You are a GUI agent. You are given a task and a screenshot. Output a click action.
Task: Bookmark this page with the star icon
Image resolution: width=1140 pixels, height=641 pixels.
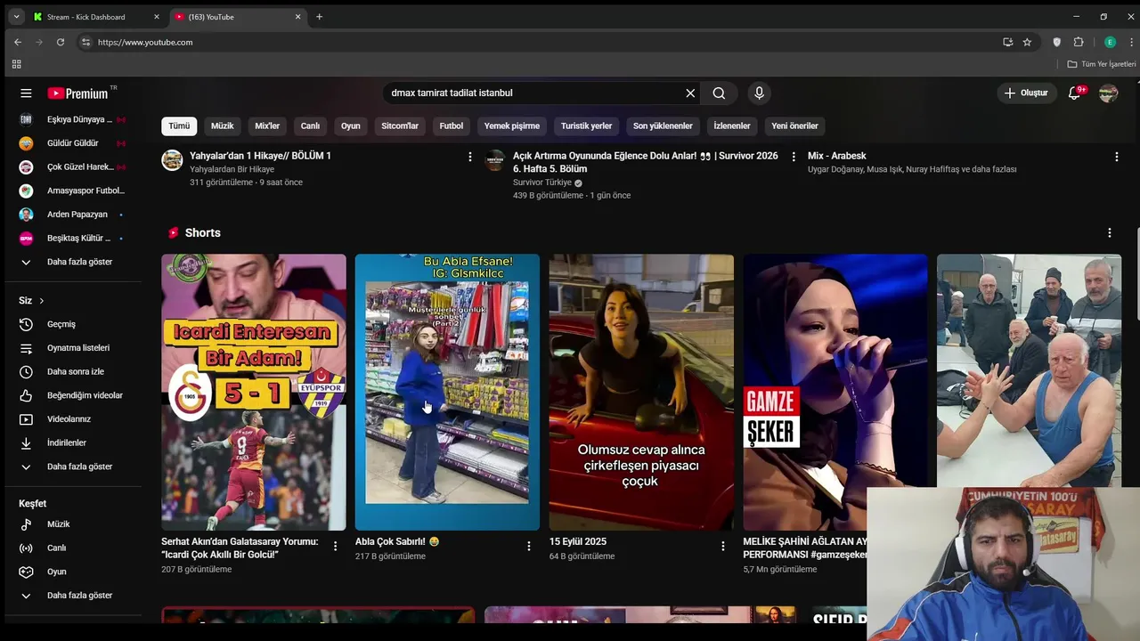click(x=1027, y=42)
